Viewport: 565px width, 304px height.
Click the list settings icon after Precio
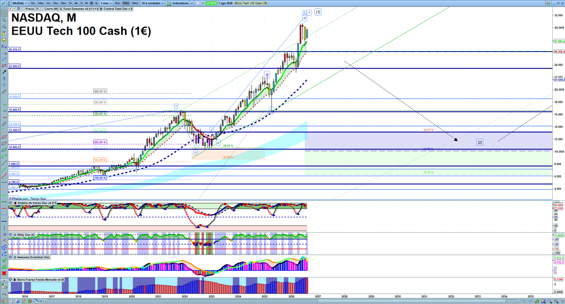37,8
